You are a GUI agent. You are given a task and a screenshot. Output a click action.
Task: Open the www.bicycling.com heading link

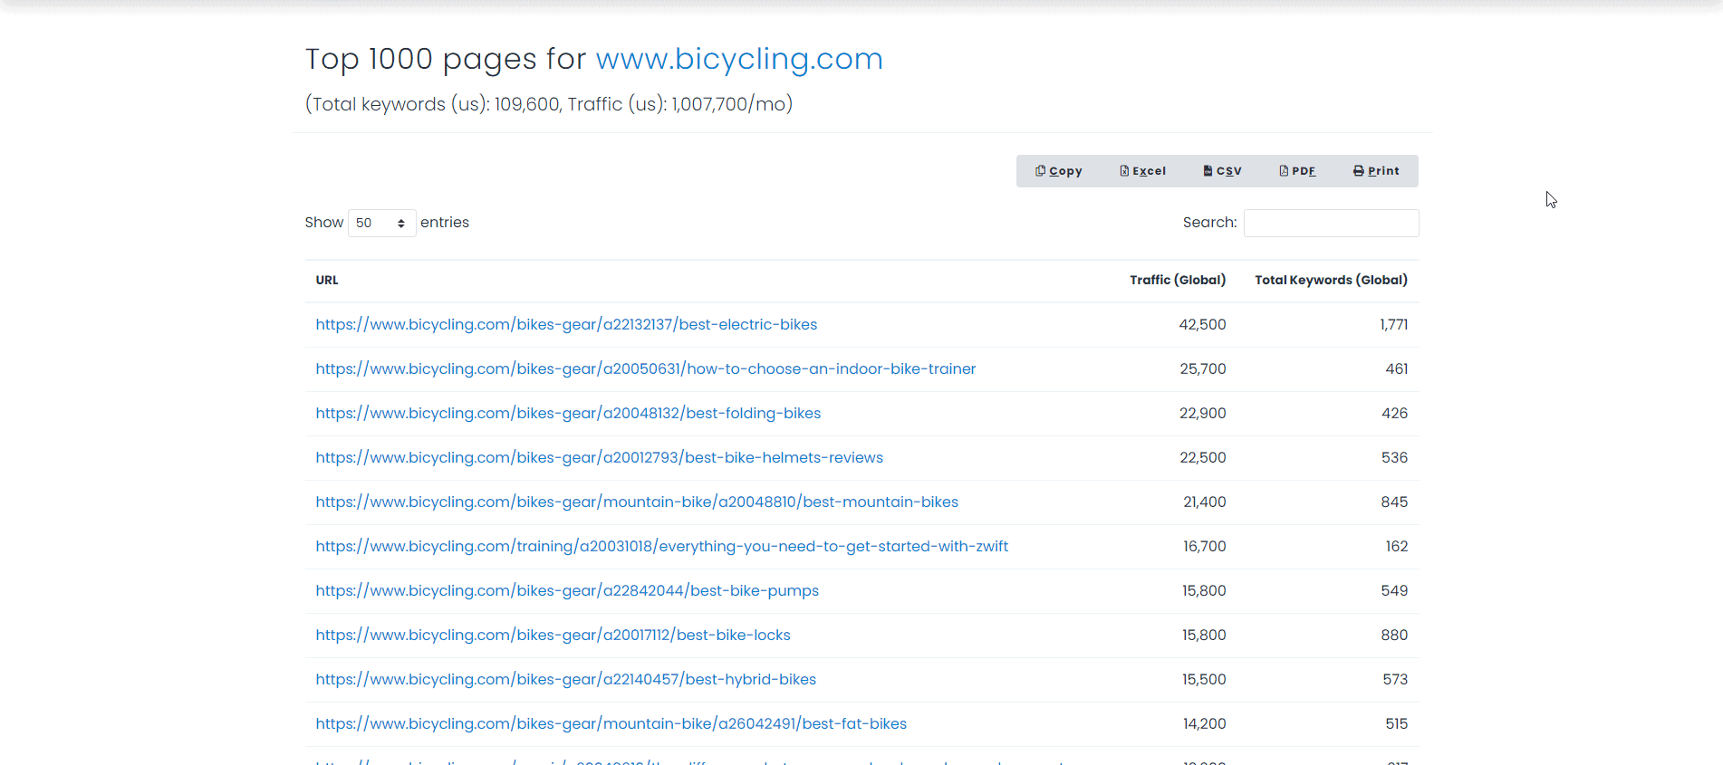pyautogui.click(x=738, y=59)
